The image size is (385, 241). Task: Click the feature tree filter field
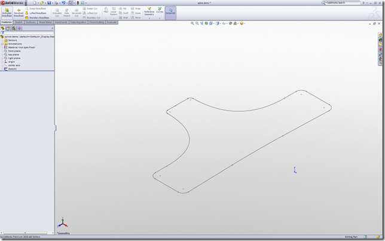coord(29,33)
